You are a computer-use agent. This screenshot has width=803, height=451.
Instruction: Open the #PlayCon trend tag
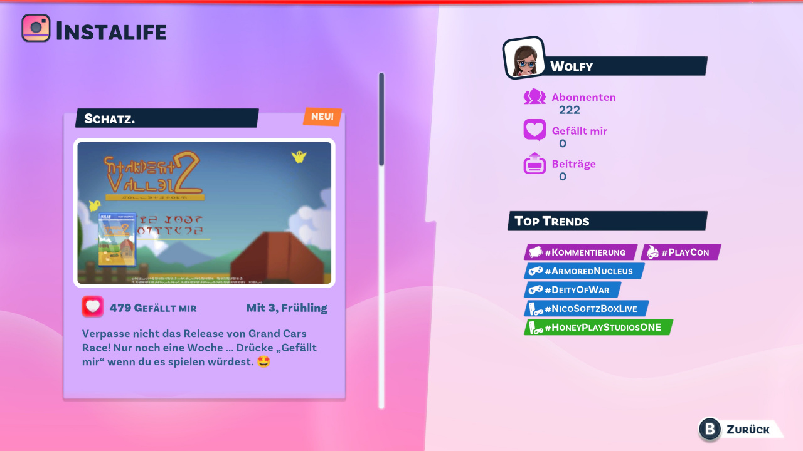click(681, 252)
